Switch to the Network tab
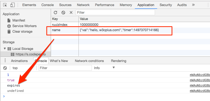 83,5
